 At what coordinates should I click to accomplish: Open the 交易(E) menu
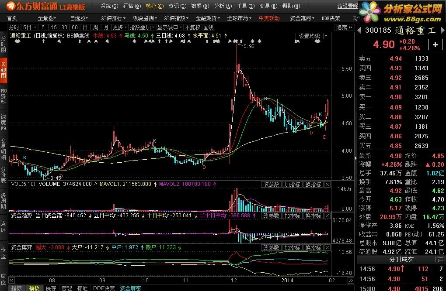tap(268, 6)
